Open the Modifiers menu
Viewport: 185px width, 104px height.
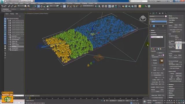click(33, 3)
